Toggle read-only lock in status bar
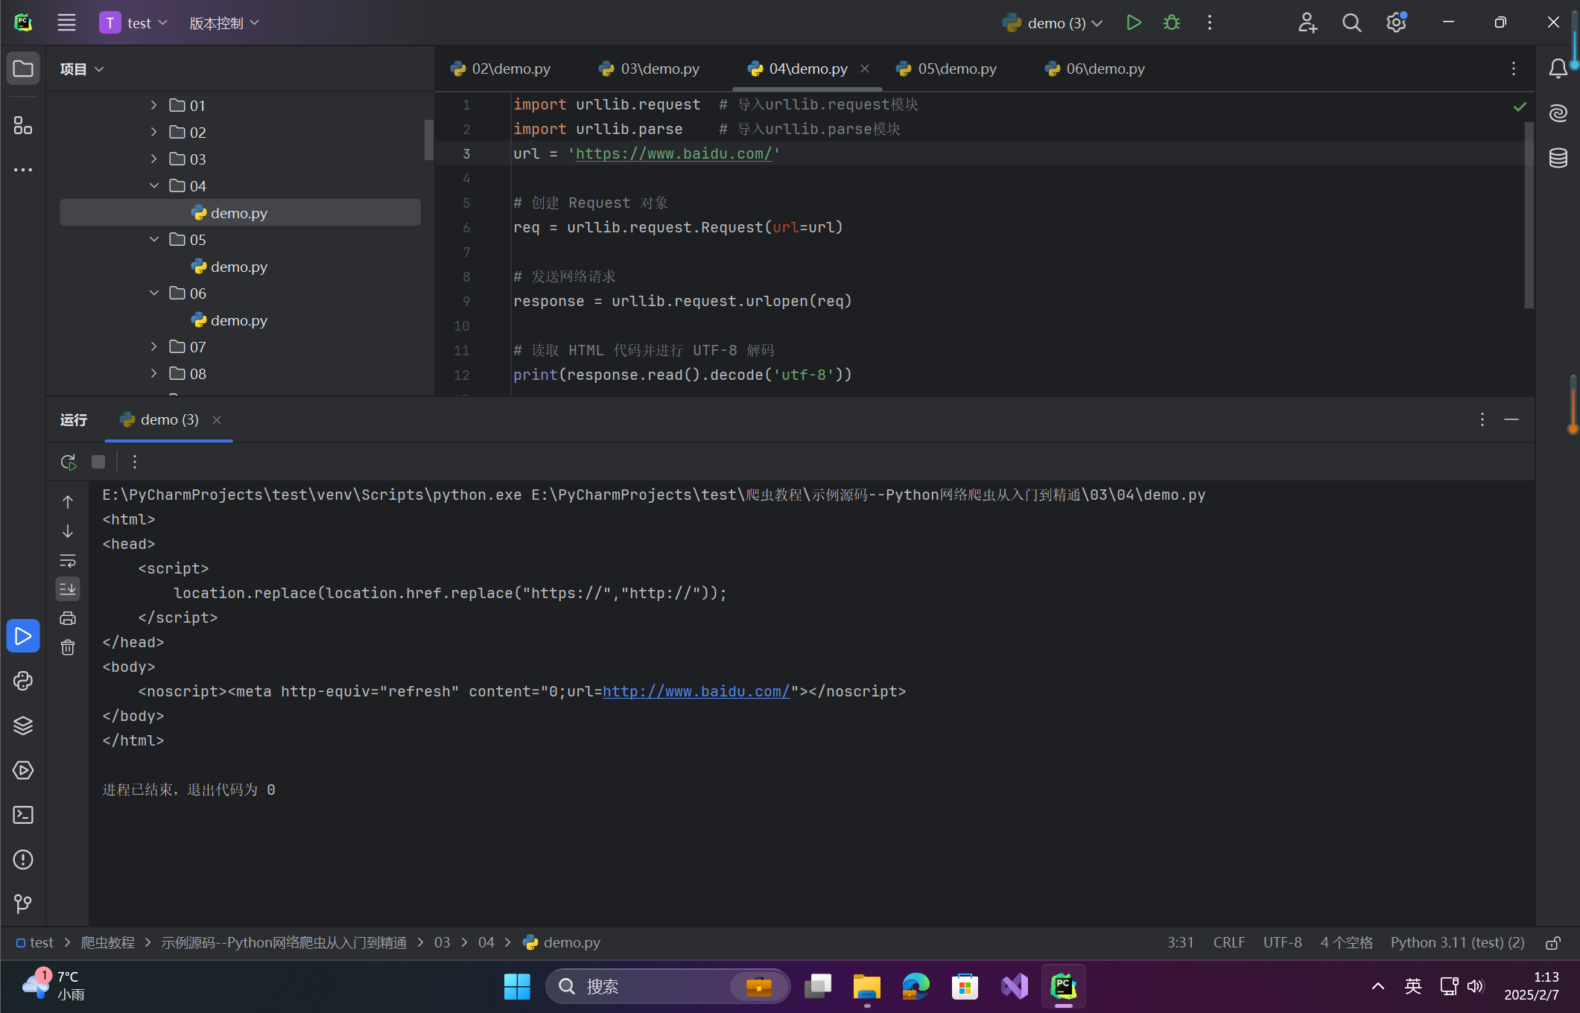The image size is (1580, 1013). (x=1552, y=943)
